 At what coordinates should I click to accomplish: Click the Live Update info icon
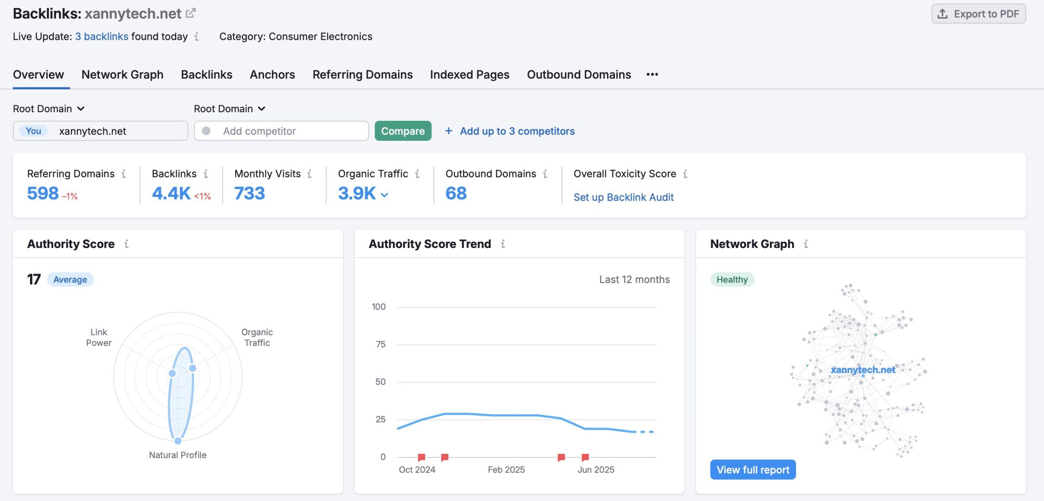pos(197,37)
